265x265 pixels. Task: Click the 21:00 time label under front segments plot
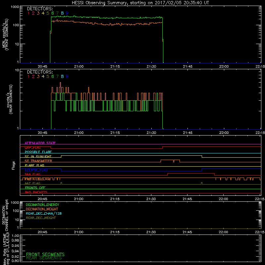79,67
